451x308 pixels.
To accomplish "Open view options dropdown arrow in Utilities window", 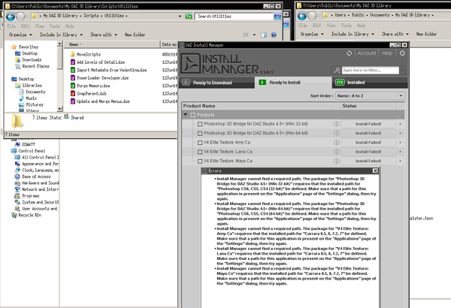I will (x=254, y=35).
